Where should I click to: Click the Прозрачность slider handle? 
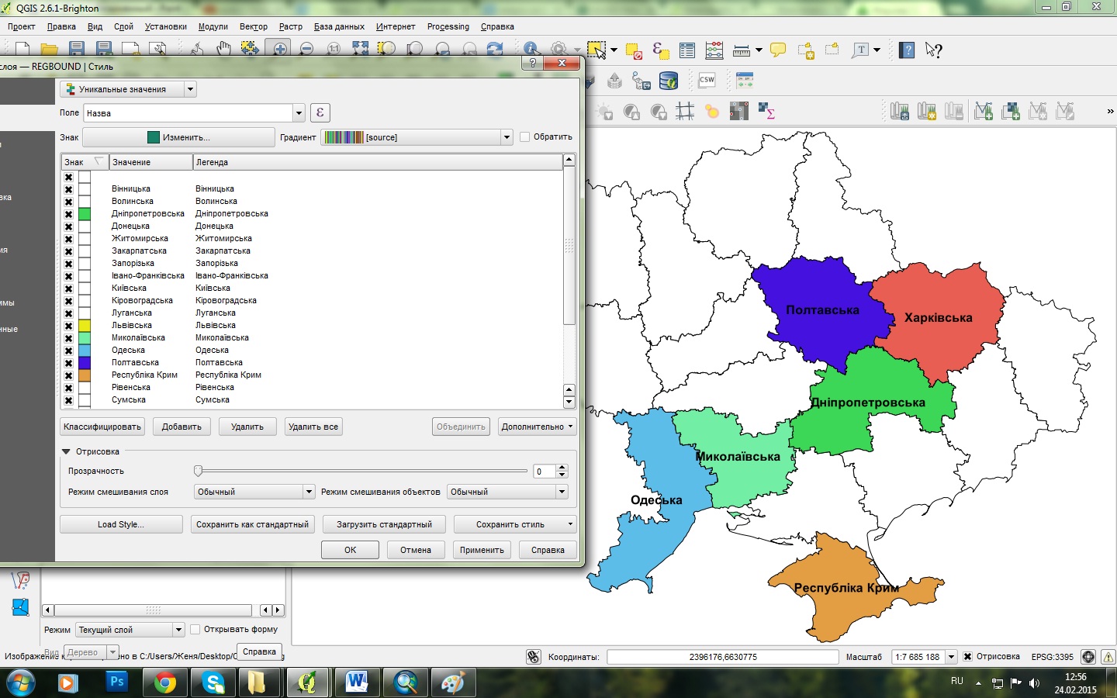point(199,471)
